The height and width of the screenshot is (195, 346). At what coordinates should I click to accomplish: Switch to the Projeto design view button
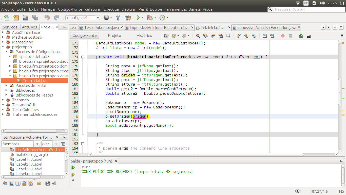[114, 36]
